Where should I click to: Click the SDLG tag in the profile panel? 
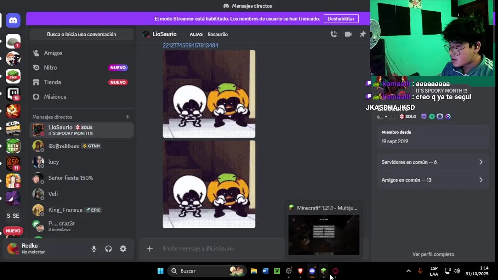click(x=408, y=117)
